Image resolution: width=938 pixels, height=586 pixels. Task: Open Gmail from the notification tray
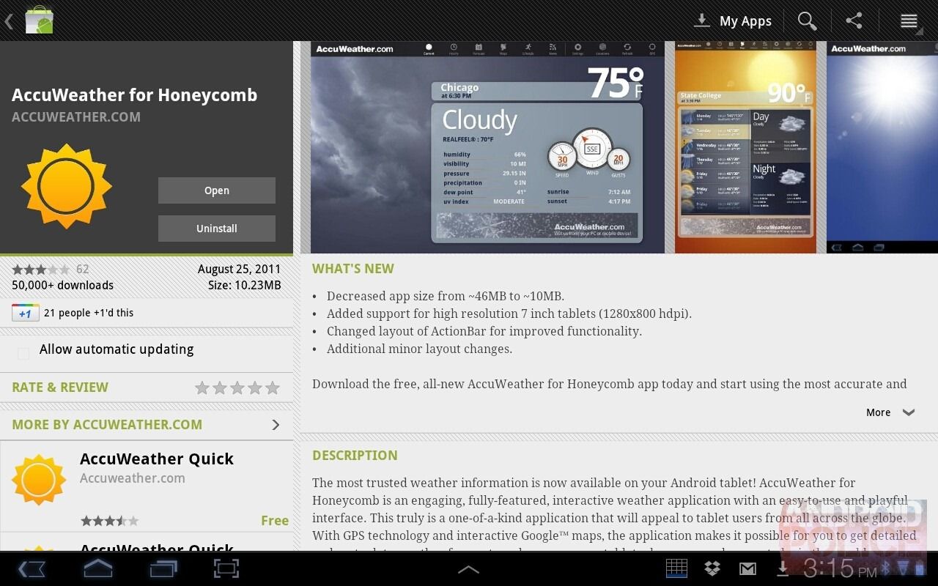point(747,568)
